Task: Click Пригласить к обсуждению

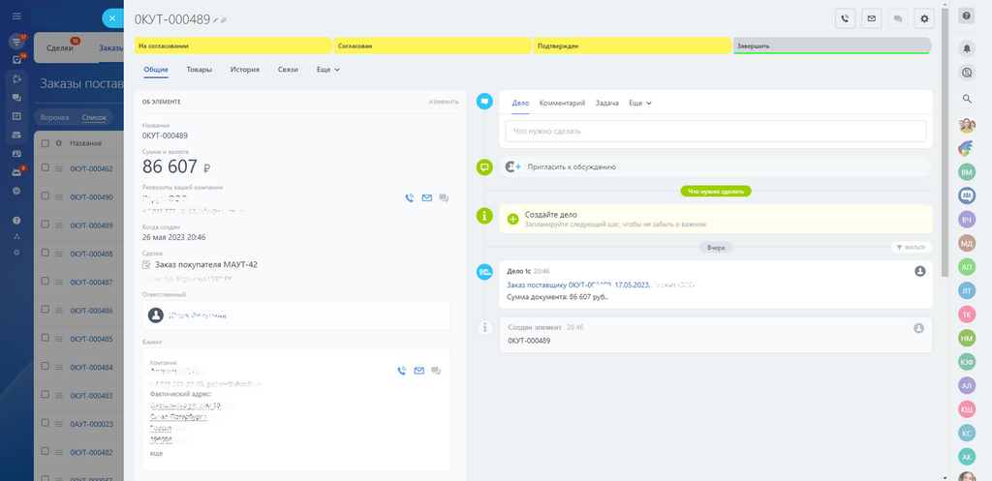Action: pos(571,166)
